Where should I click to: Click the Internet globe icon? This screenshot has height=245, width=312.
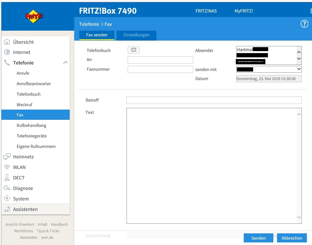click(7, 52)
